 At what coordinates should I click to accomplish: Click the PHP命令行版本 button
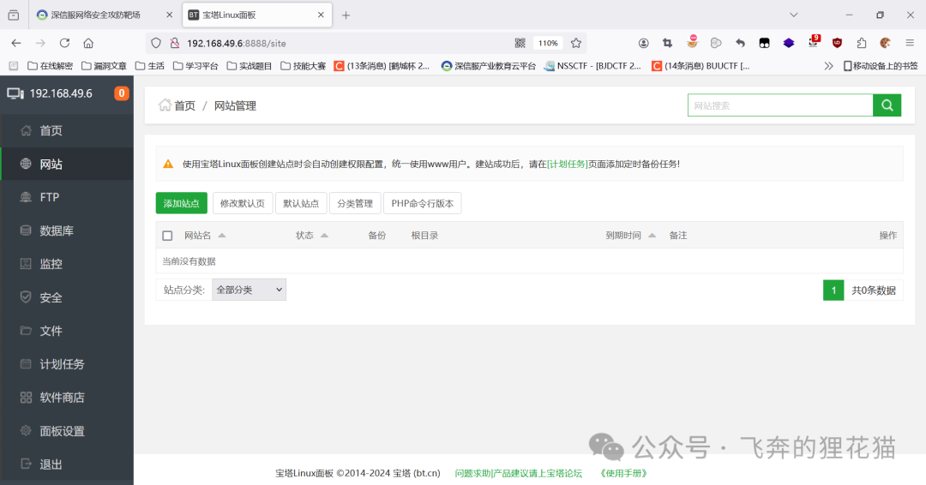tap(422, 203)
